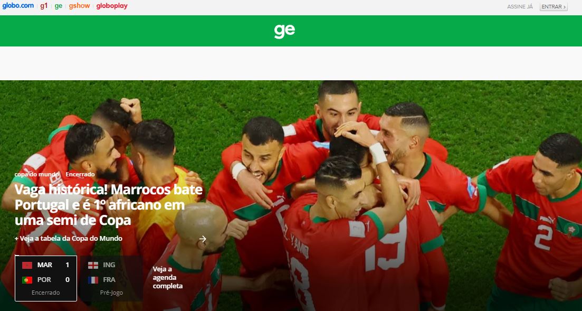Image resolution: width=582 pixels, height=311 pixels.
Task: Open the ING vs FRA pre-game card
Action: pyautogui.click(x=111, y=278)
